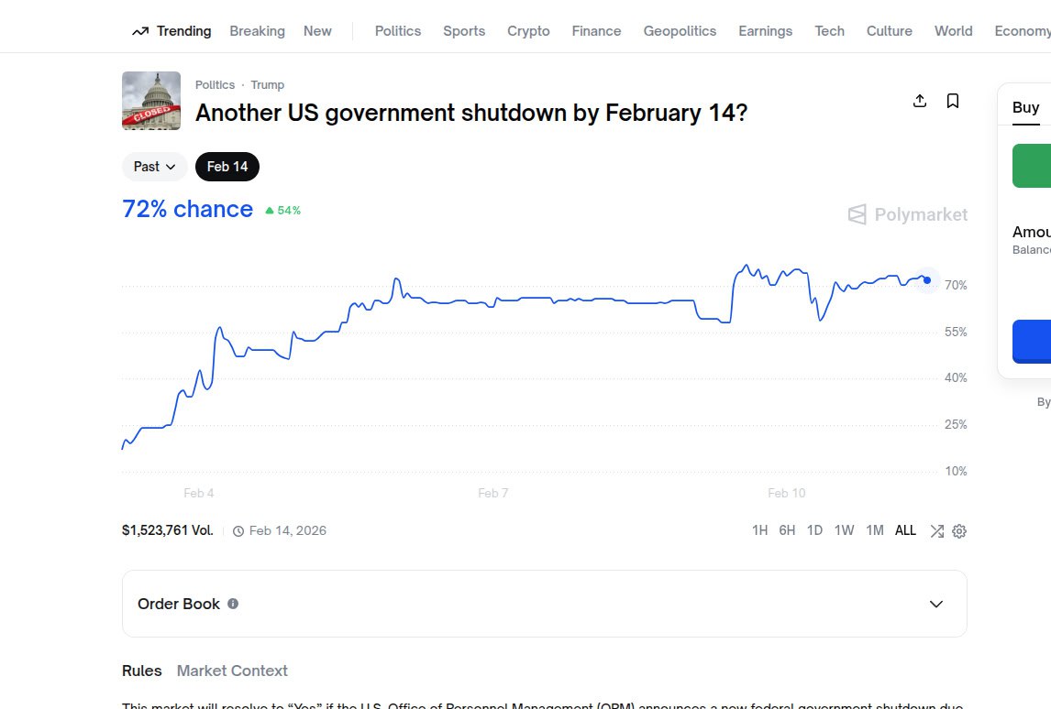The height and width of the screenshot is (709, 1051).
Task: Open the Past dropdown
Action: [154, 167]
